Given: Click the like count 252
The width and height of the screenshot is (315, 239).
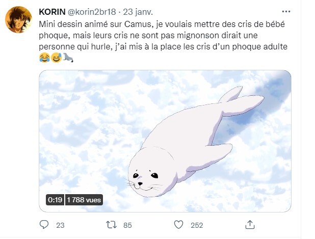Looking at the screenshot, I should [x=197, y=225].
